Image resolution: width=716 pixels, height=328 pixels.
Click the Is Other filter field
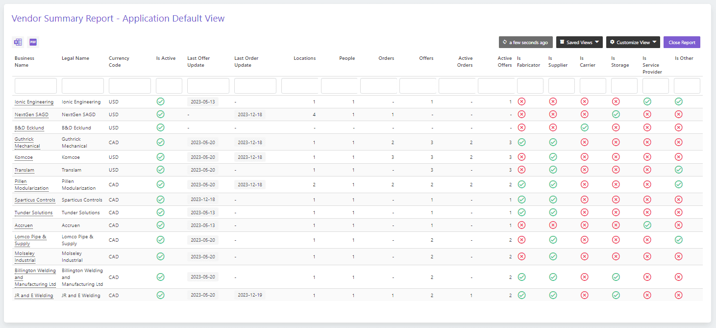pyautogui.click(x=687, y=86)
